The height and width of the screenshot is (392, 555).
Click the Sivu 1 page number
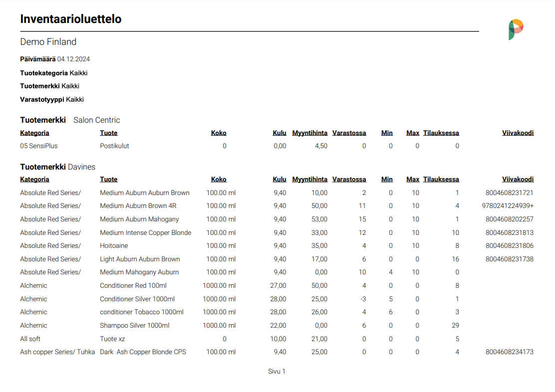(x=277, y=372)
